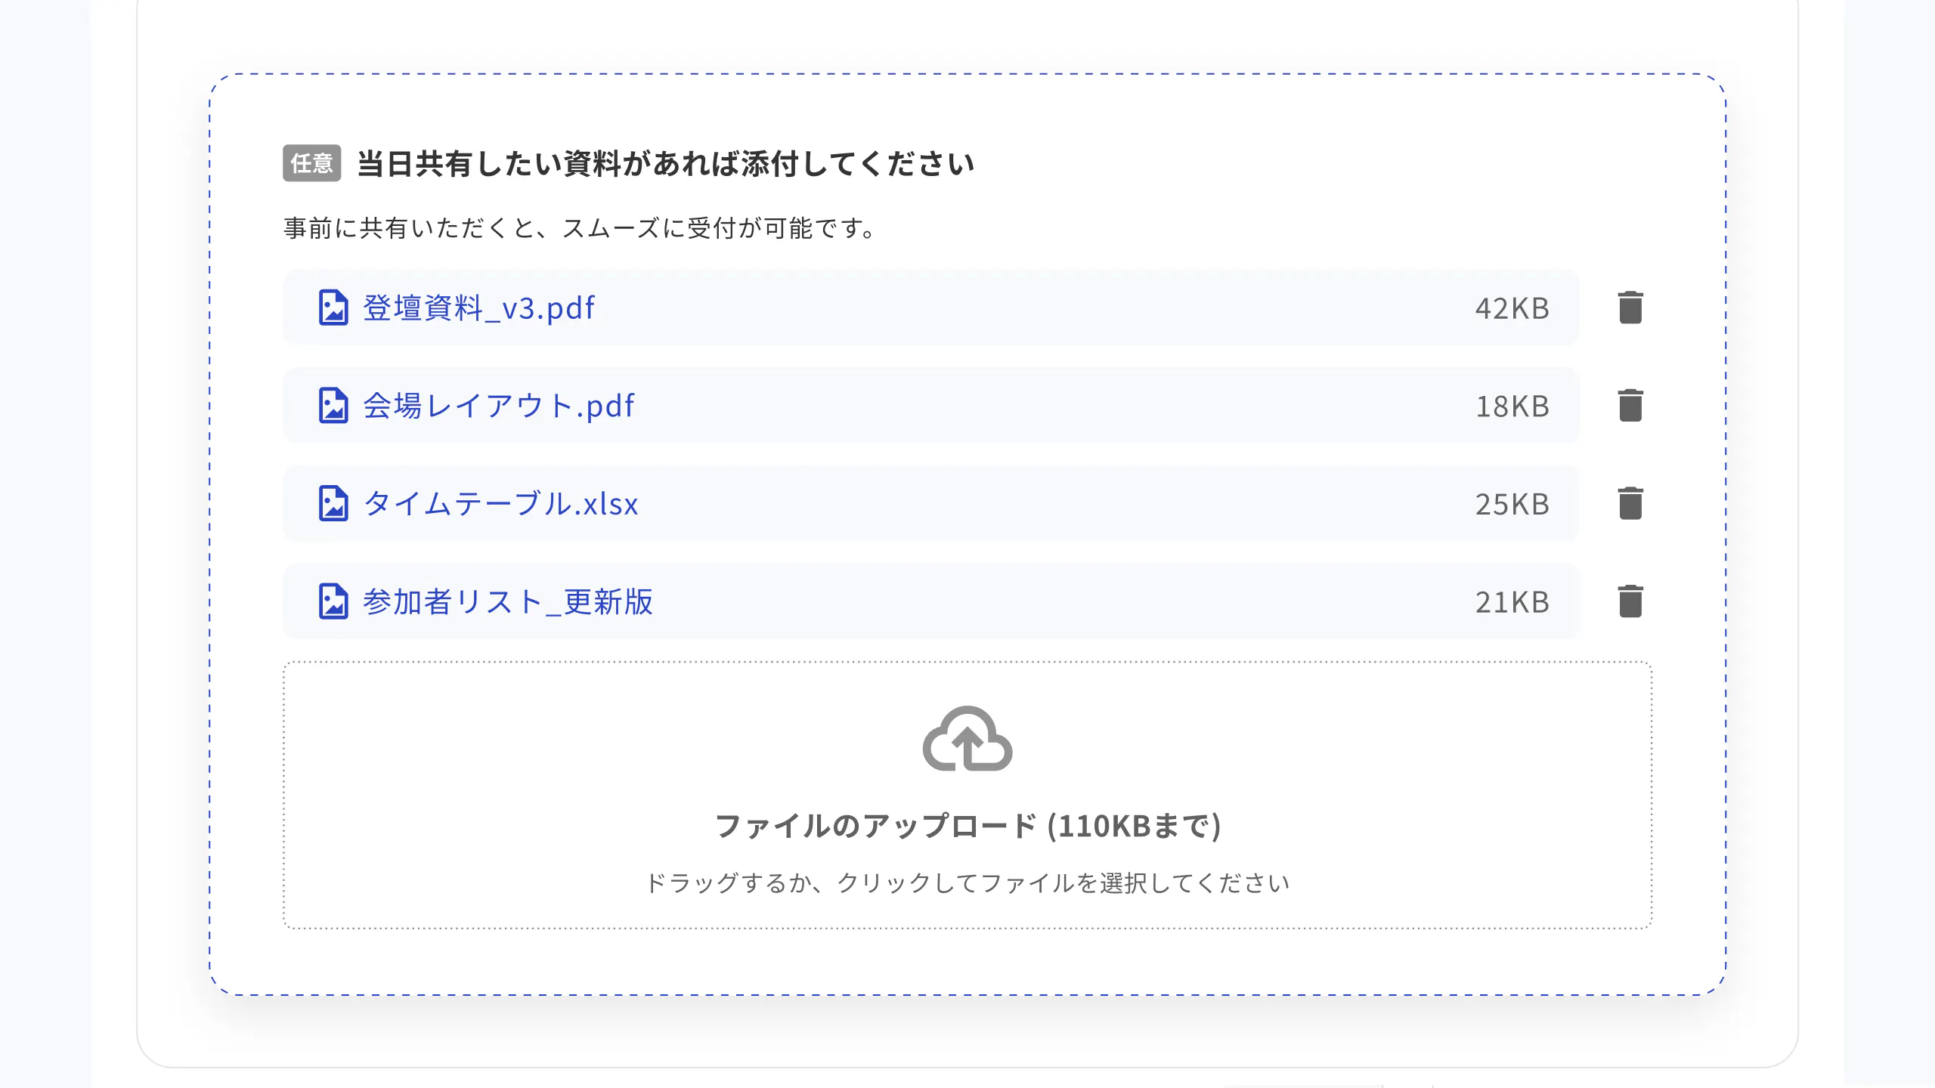Click the form question heading about attachments
This screenshot has height=1088, width=1935.
click(665, 163)
